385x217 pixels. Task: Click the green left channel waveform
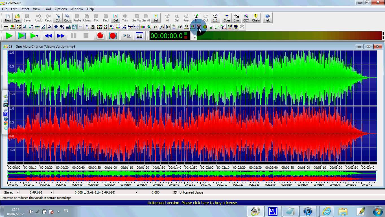click(192, 78)
